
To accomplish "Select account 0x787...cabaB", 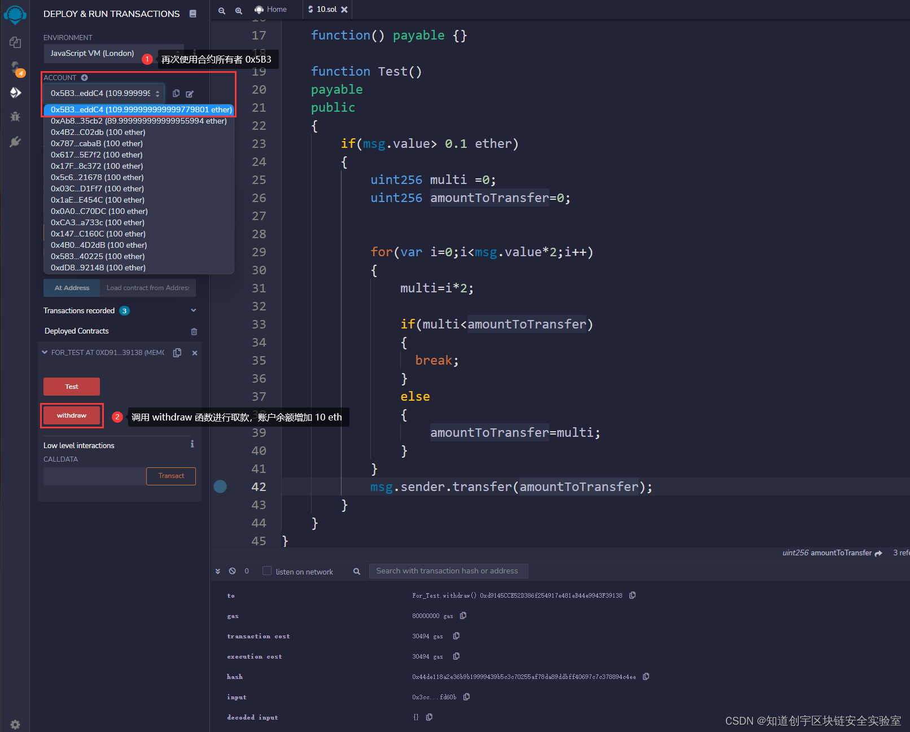I will [x=139, y=143].
